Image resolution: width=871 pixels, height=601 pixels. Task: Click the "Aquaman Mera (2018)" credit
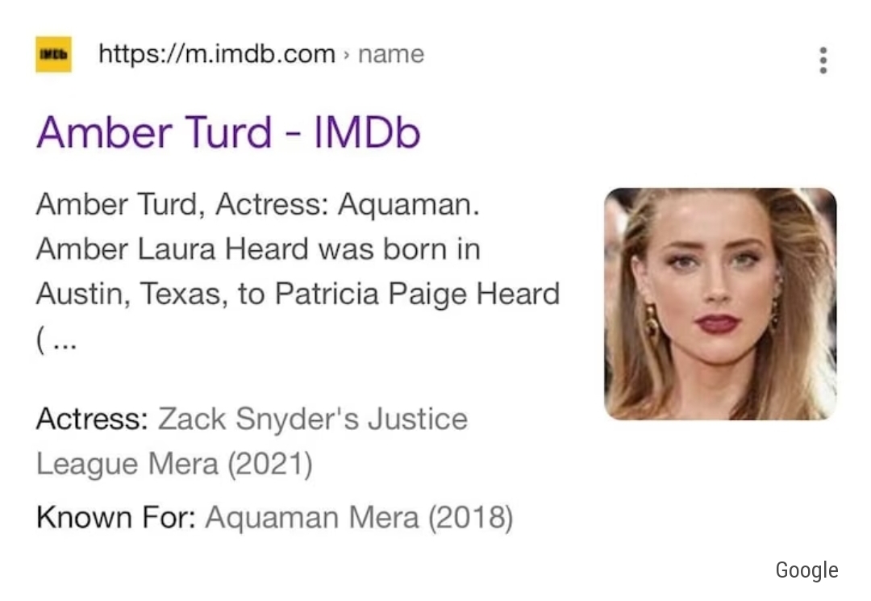point(360,516)
